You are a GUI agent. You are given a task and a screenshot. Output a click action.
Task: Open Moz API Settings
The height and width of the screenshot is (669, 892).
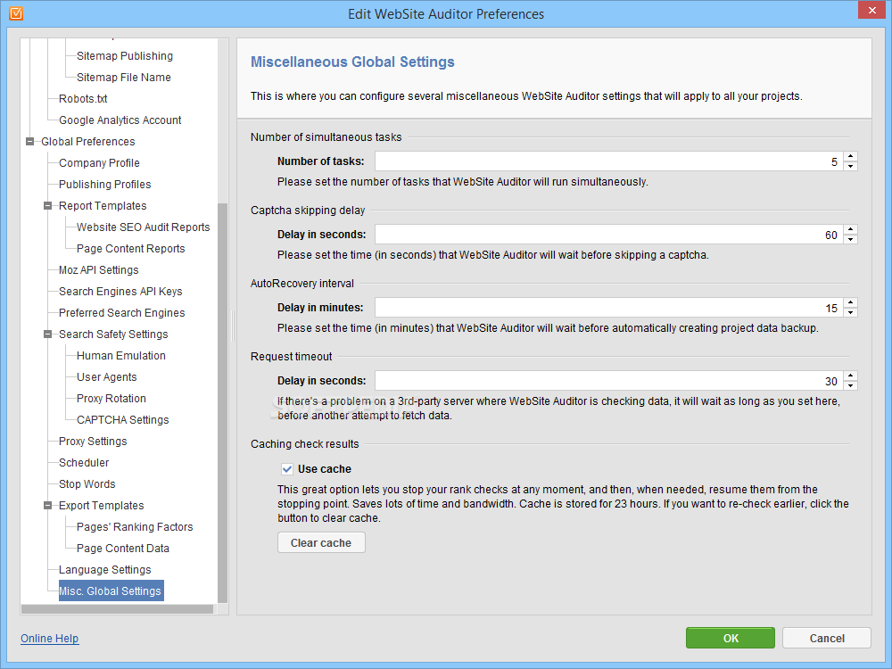click(x=98, y=270)
